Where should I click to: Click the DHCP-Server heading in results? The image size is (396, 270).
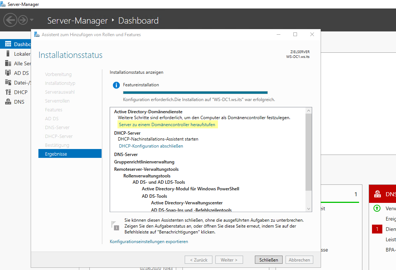click(x=127, y=133)
